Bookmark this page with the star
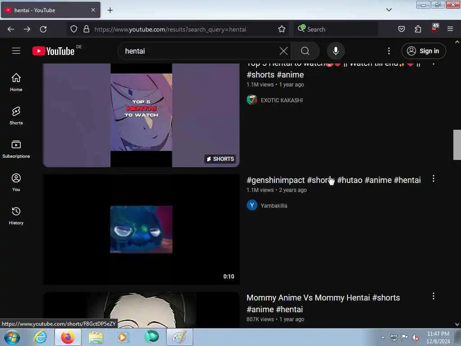 (x=282, y=29)
